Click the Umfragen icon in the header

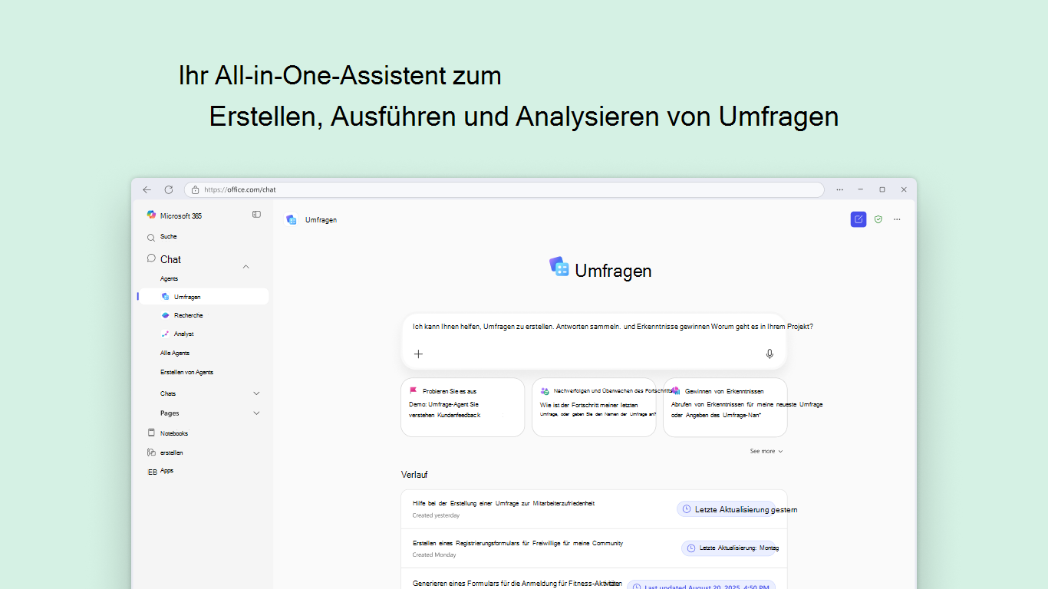tap(291, 219)
